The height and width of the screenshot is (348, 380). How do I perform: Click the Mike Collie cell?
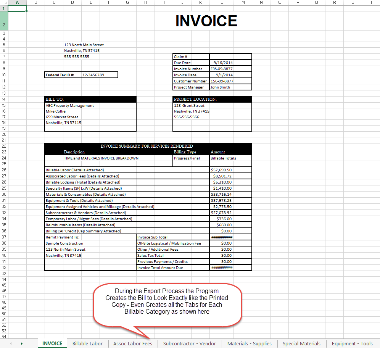[x=55, y=111]
